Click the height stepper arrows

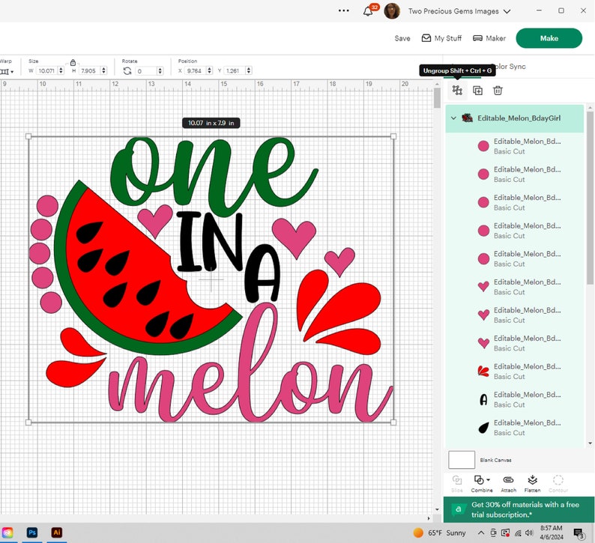(103, 71)
